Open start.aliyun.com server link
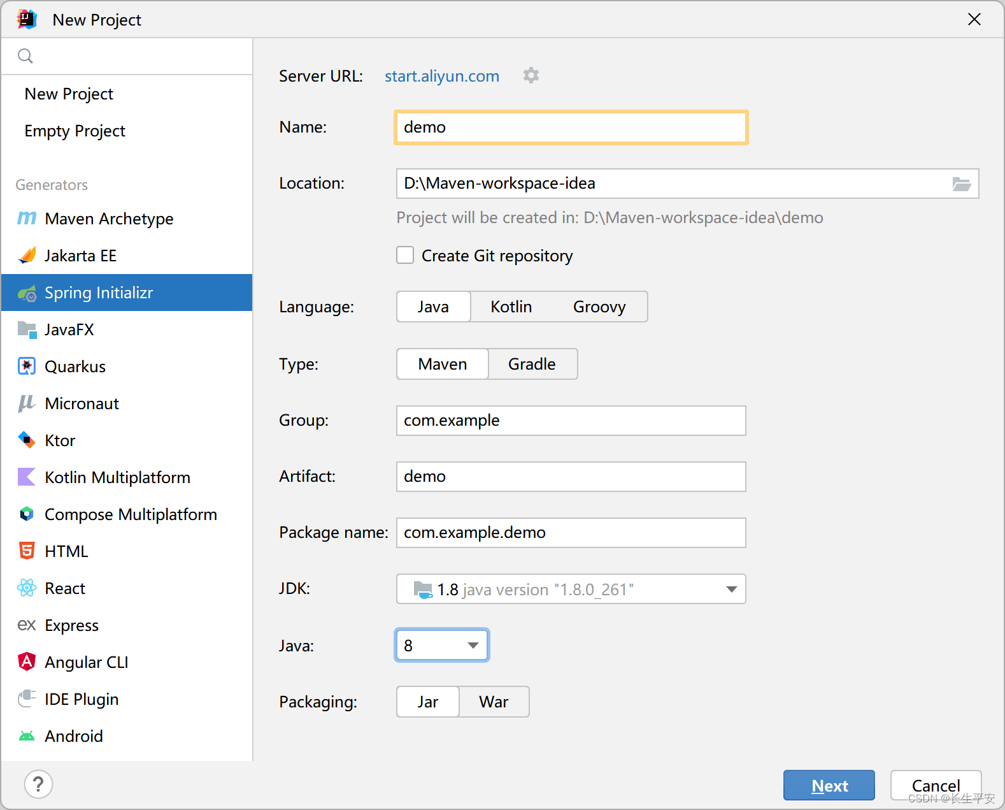 pos(442,76)
